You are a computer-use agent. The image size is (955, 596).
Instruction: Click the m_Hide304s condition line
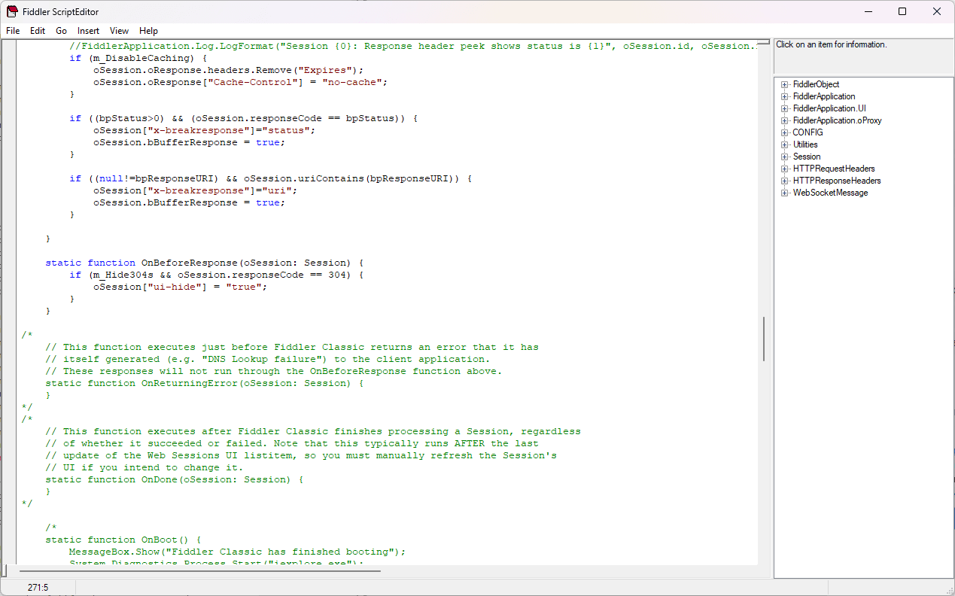pyautogui.click(x=217, y=275)
